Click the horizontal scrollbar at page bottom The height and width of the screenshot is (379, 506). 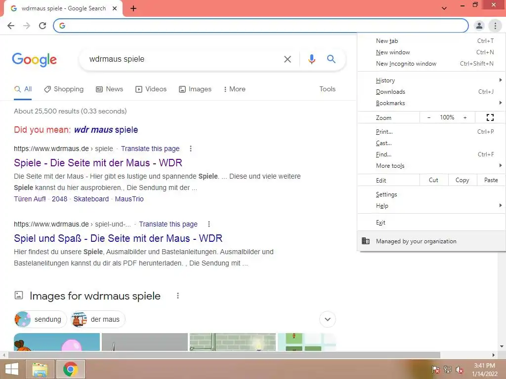pos(224,355)
